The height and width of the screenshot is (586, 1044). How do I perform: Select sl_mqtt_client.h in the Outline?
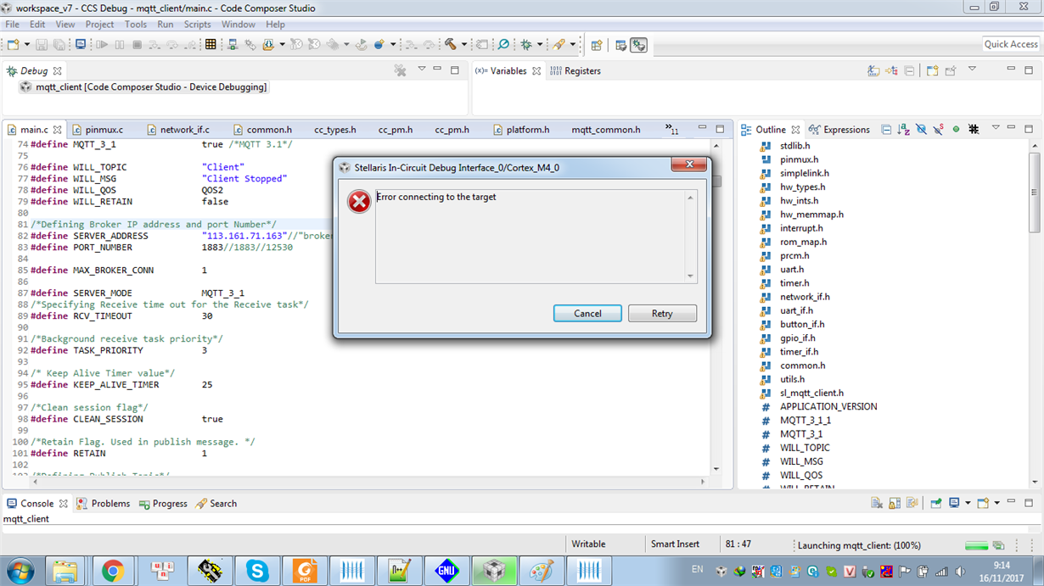[811, 393]
